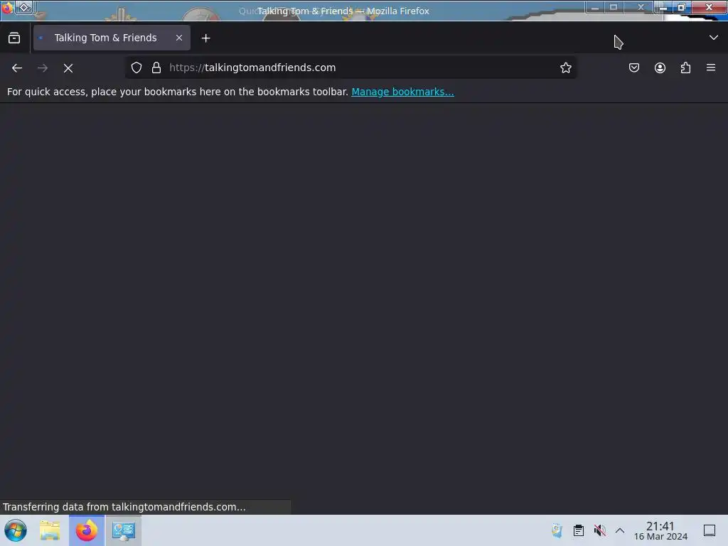Click the Manage bookmarks link
The height and width of the screenshot is (546, 728).
[x=402, y=92]
